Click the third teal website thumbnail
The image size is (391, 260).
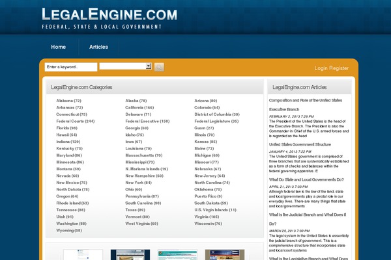point(177,255)
